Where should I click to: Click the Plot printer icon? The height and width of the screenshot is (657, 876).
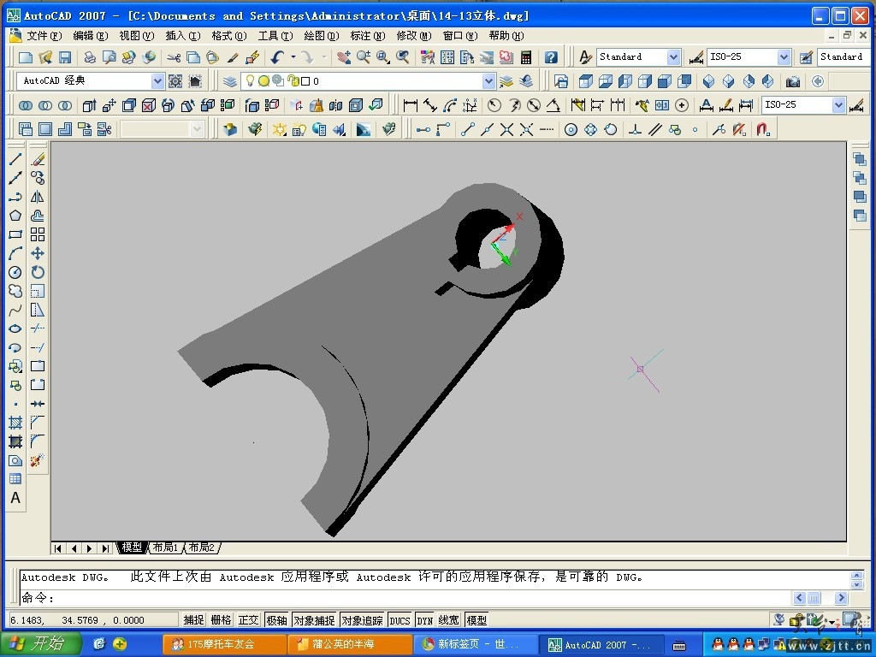tap(89, 57)
